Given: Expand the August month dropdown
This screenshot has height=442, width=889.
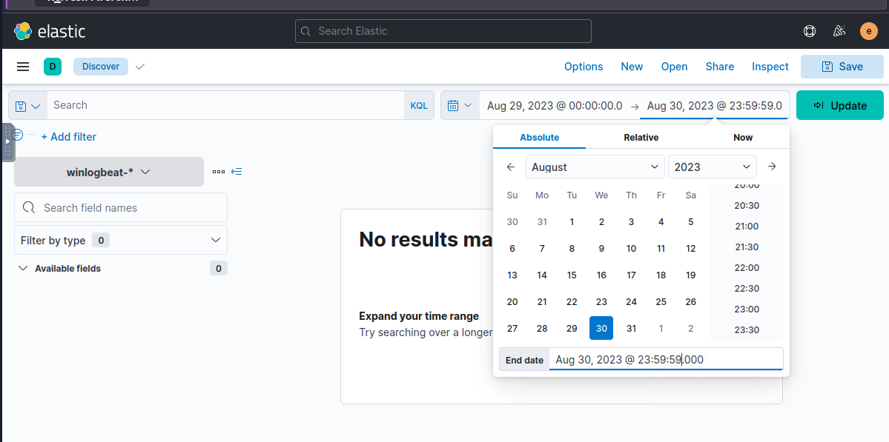Looking at the screenshot, I should click(595, 167).
